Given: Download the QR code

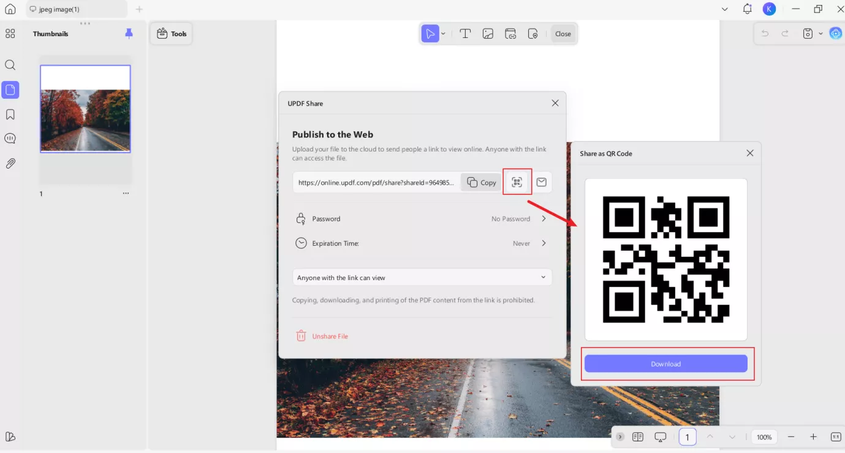Looking at the screenshot, I should [665, 364].
